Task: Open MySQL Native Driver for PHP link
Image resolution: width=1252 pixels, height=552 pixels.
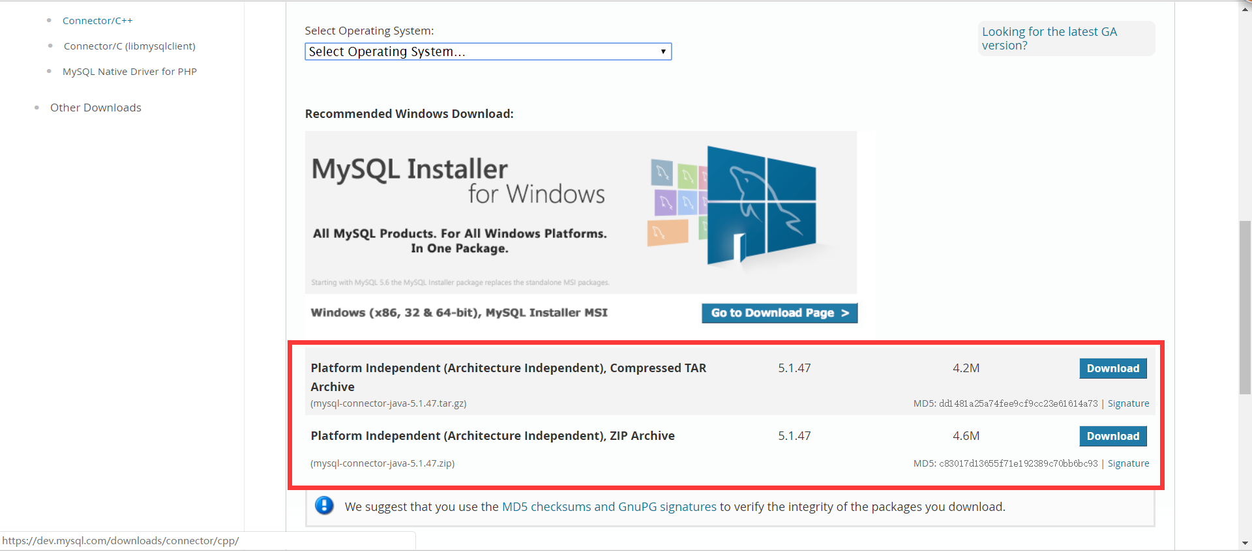Action: pyautogui.click(x=129, y=72)
